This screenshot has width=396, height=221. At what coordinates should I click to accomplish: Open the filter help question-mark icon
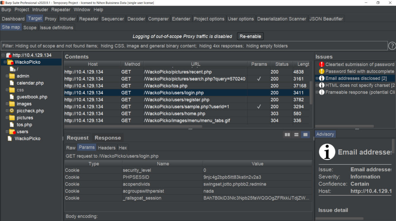392,46
